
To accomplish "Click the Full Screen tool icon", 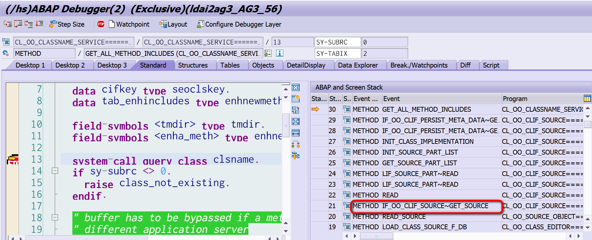I will point(296,121).
